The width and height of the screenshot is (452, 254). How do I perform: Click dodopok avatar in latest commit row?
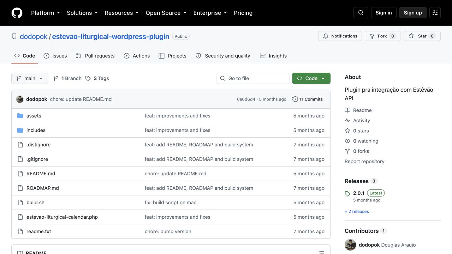(x=20, y=99)
